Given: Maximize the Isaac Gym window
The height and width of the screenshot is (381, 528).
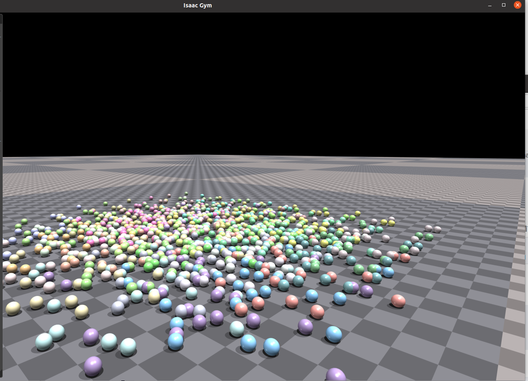Looking at the screenshot, I should coord(504,5).
